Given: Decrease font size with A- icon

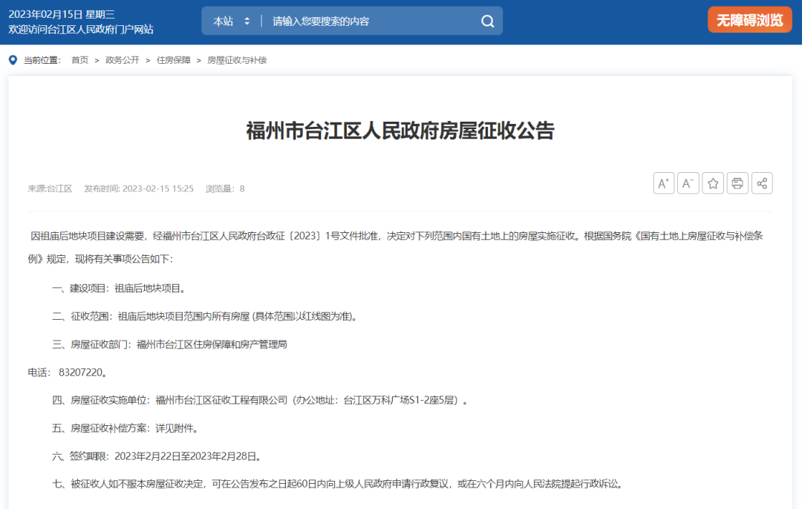Looking at the screenshot, I should (688, 183).
